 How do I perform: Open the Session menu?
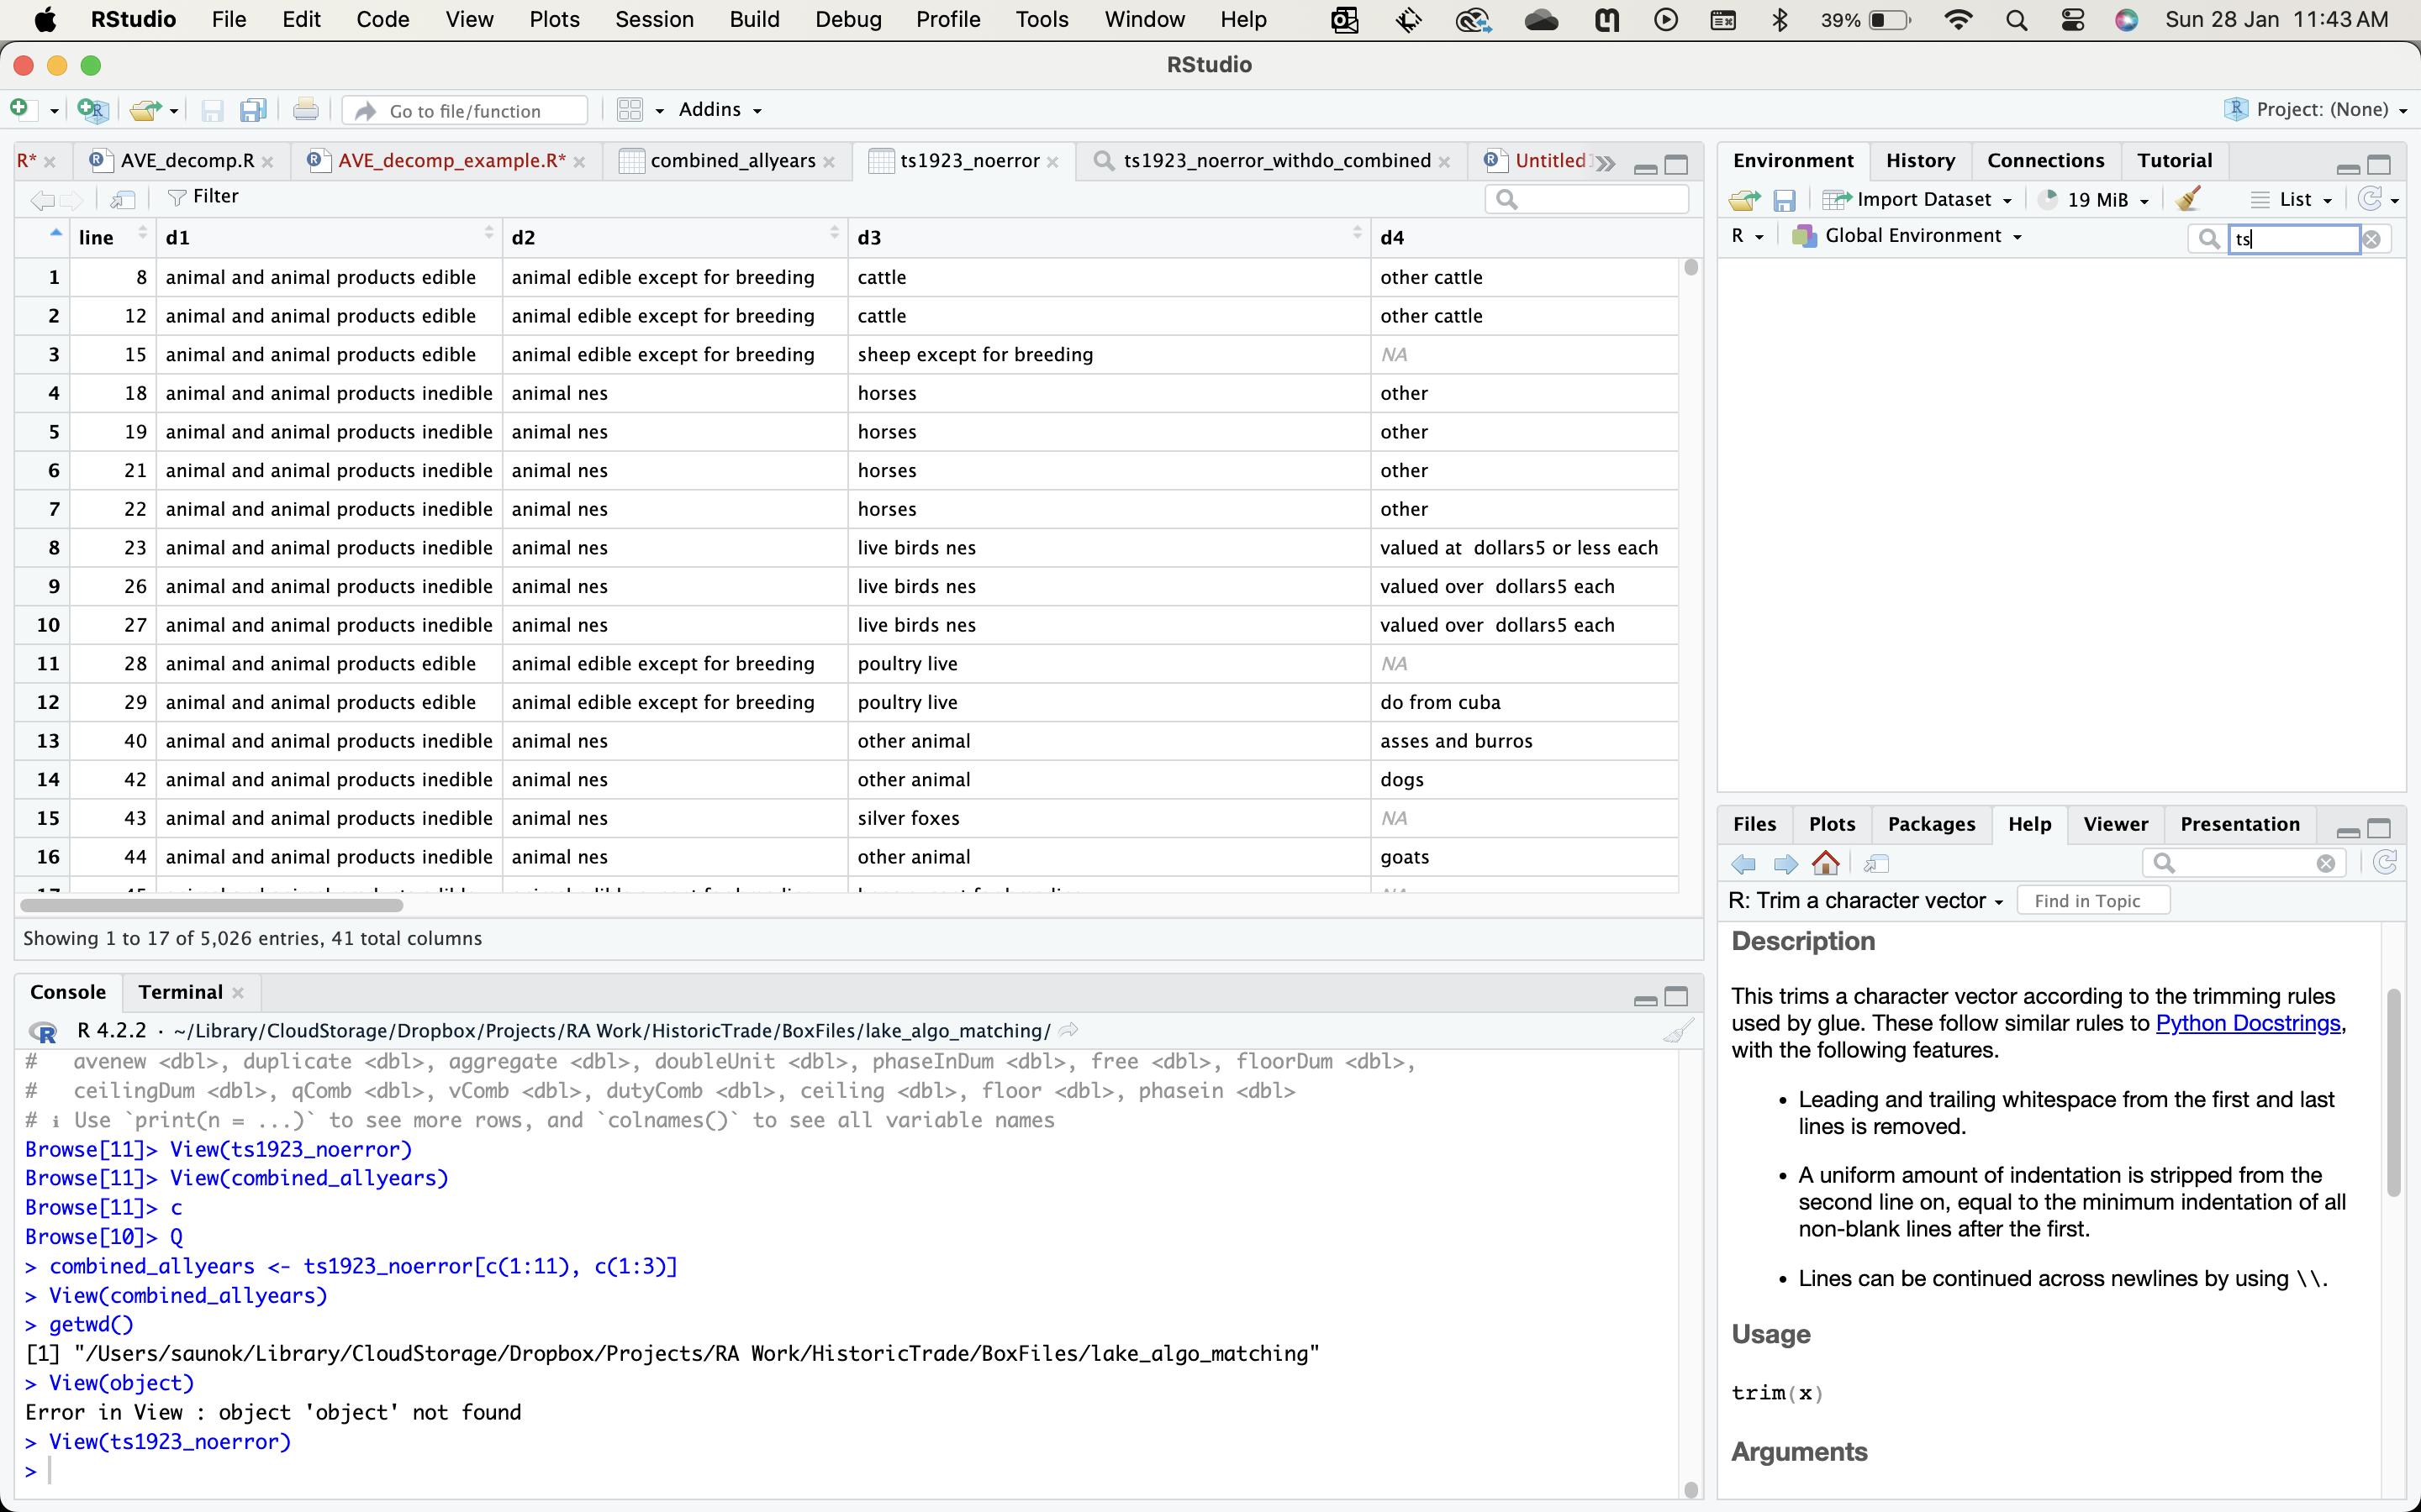click(x=652, y=19)
